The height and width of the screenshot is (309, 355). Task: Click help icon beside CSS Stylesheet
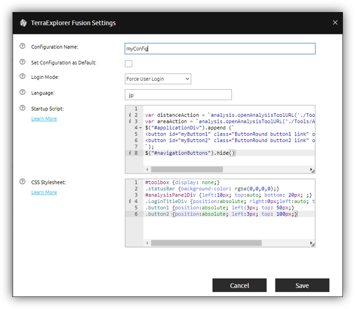click(x=22, y=181)
